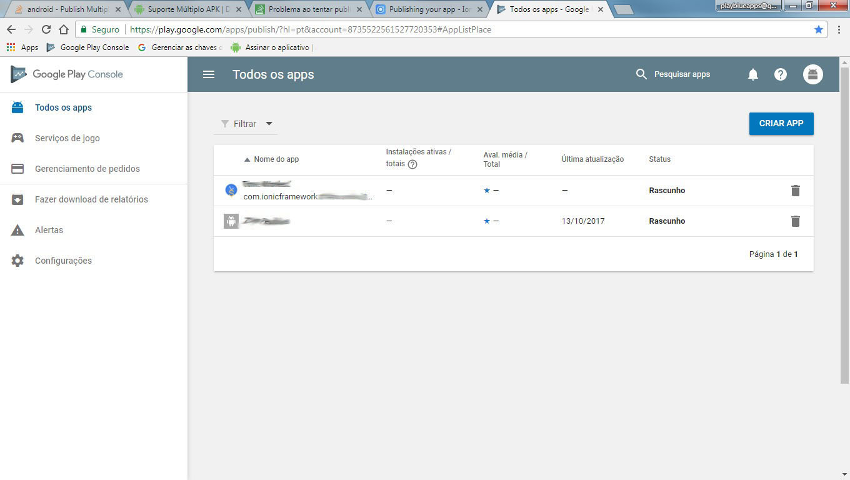Click the browser address bar URL

click(311, 29)
